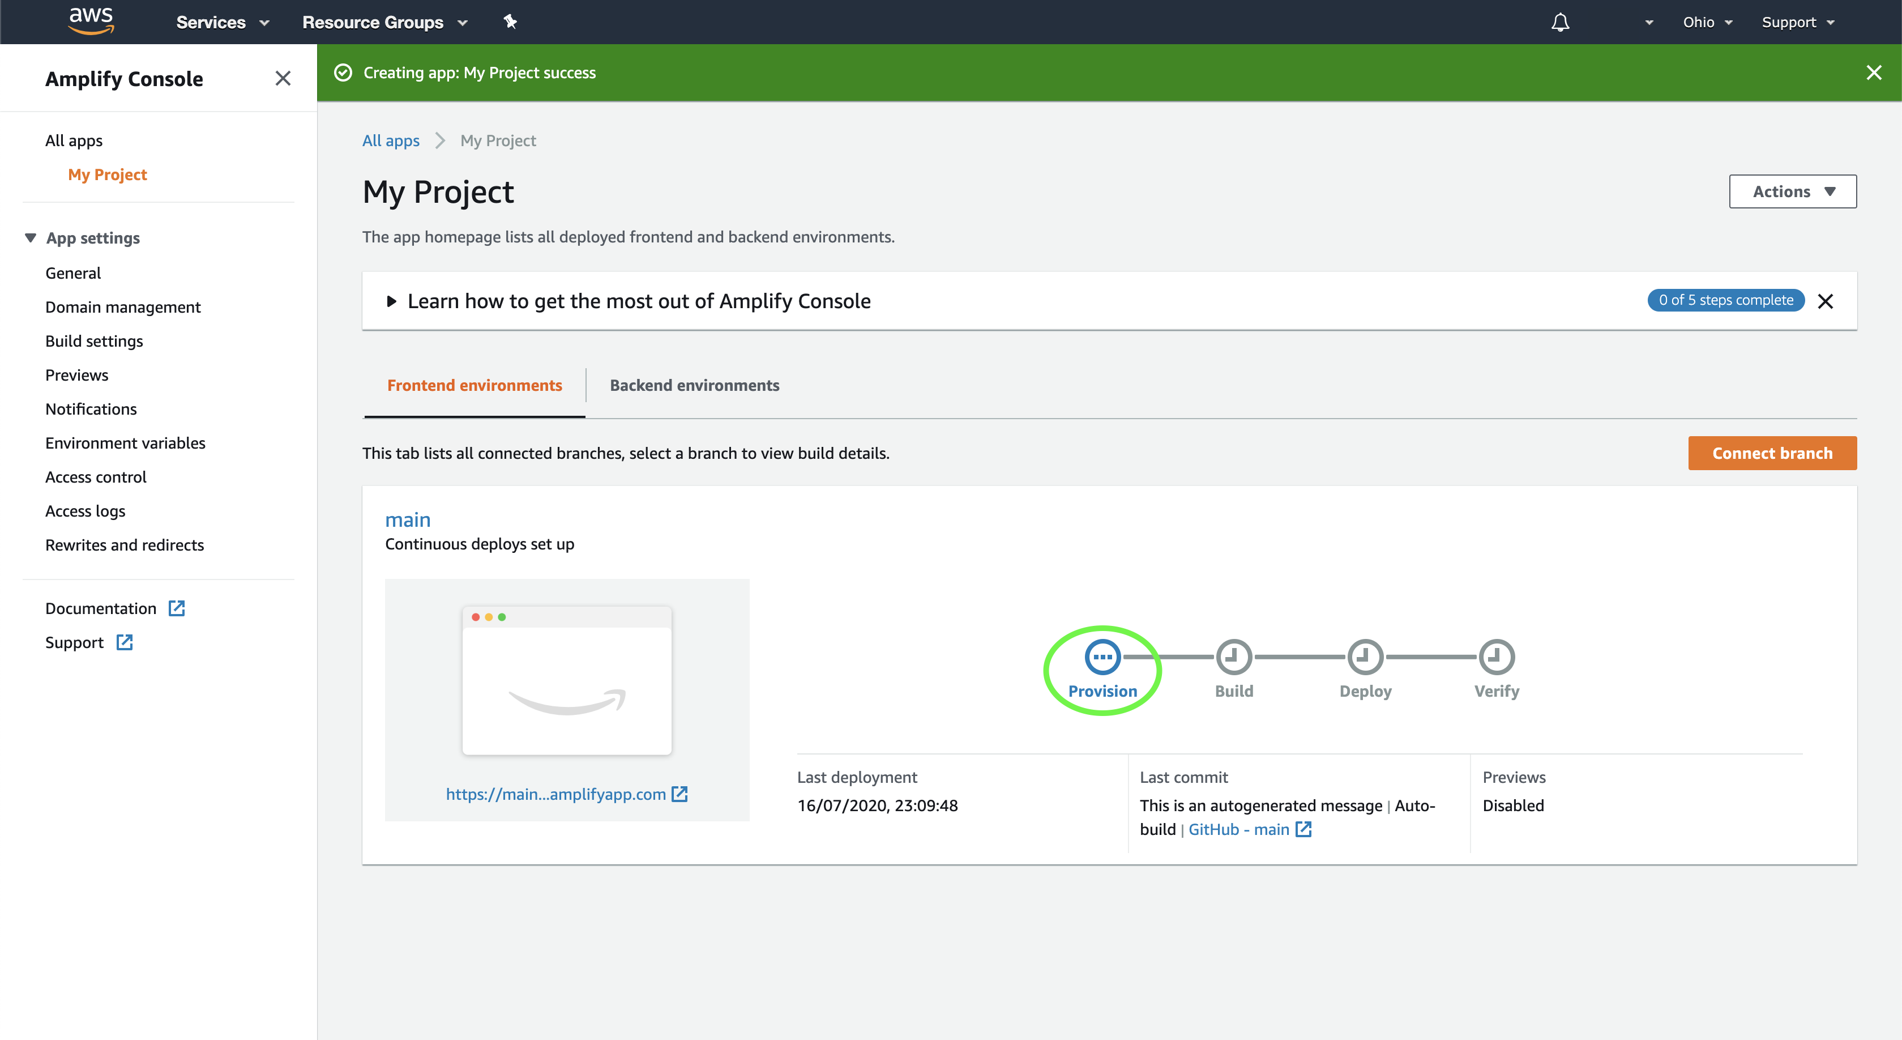Image resolution: width=1902 pixels, height=1040 pixels.
Task: Click the Deploy stage clock icon
Action: [x=1365, y=657]
